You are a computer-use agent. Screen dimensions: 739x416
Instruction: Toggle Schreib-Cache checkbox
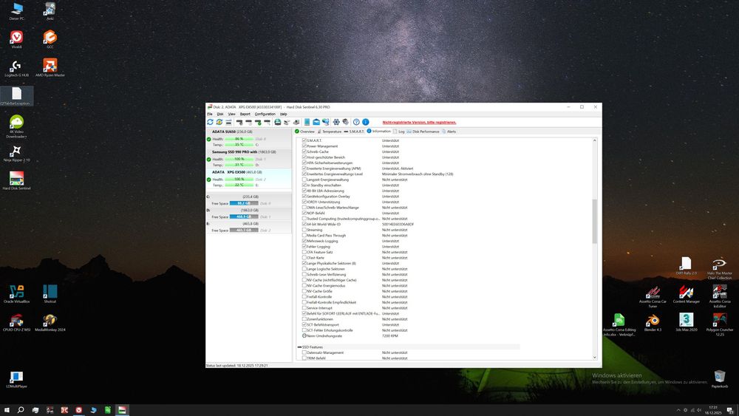[304, 151]
